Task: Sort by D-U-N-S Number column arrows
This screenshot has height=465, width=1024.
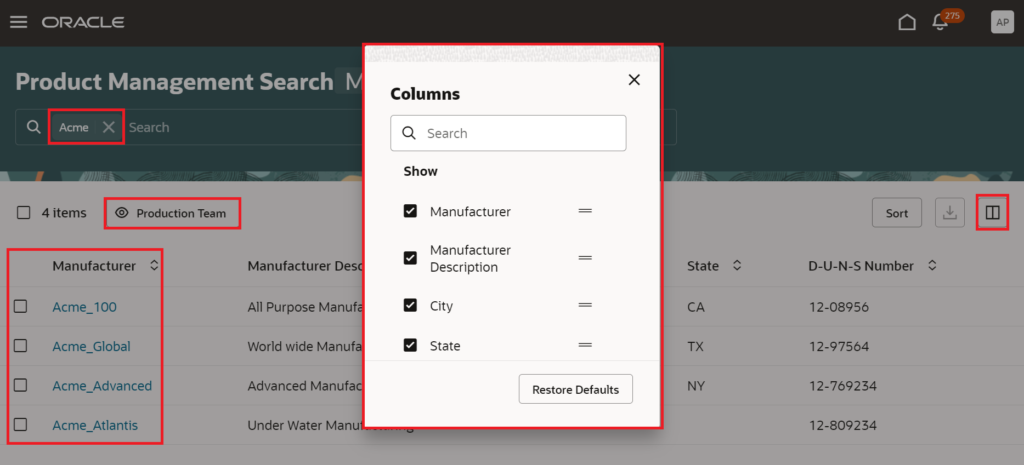Action: pos(932,266)
